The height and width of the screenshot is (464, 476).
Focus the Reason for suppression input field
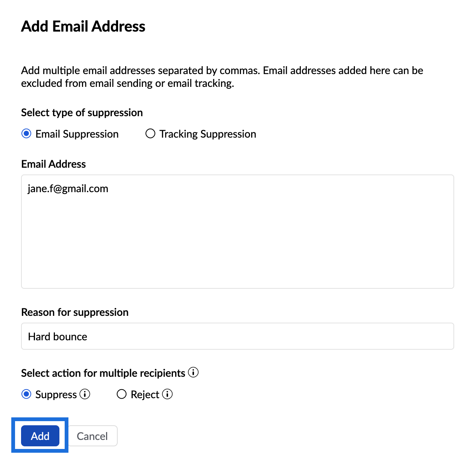coord(237,336)
